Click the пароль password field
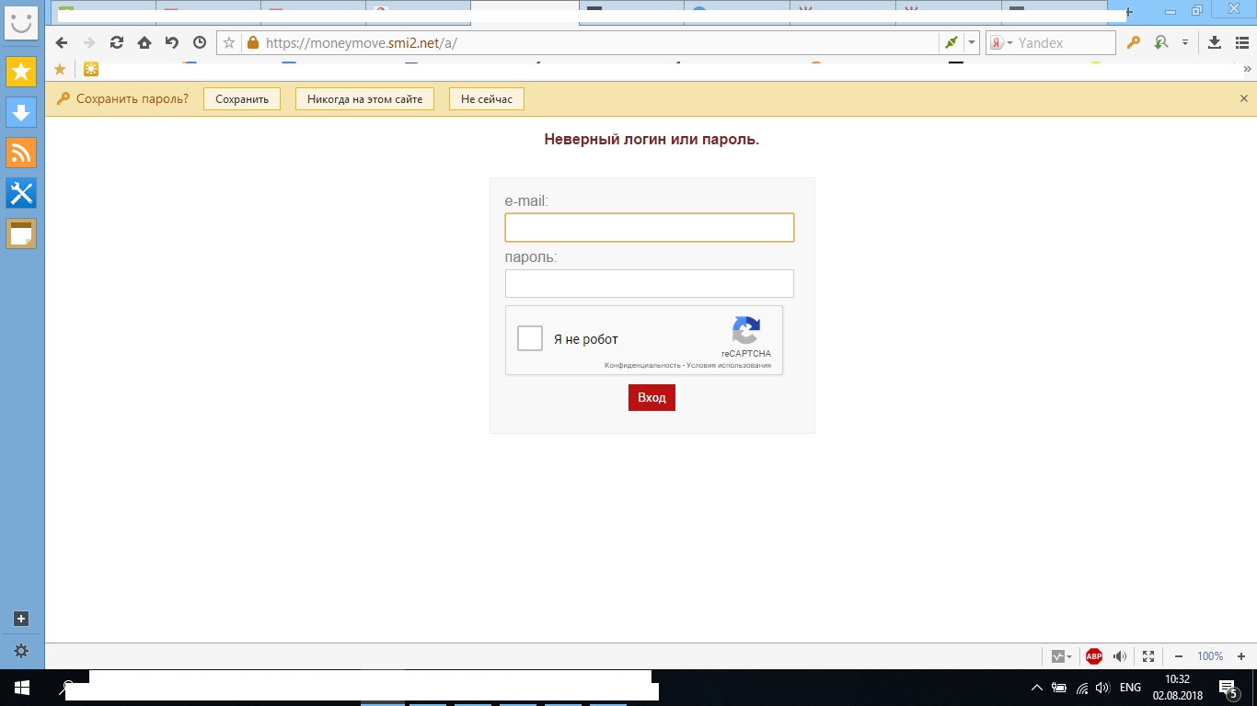The image size is (1257, 706). [650, 283]
